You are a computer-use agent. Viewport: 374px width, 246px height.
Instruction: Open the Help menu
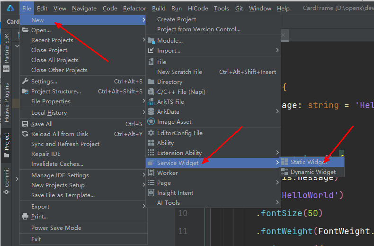(x=283, y=9)
